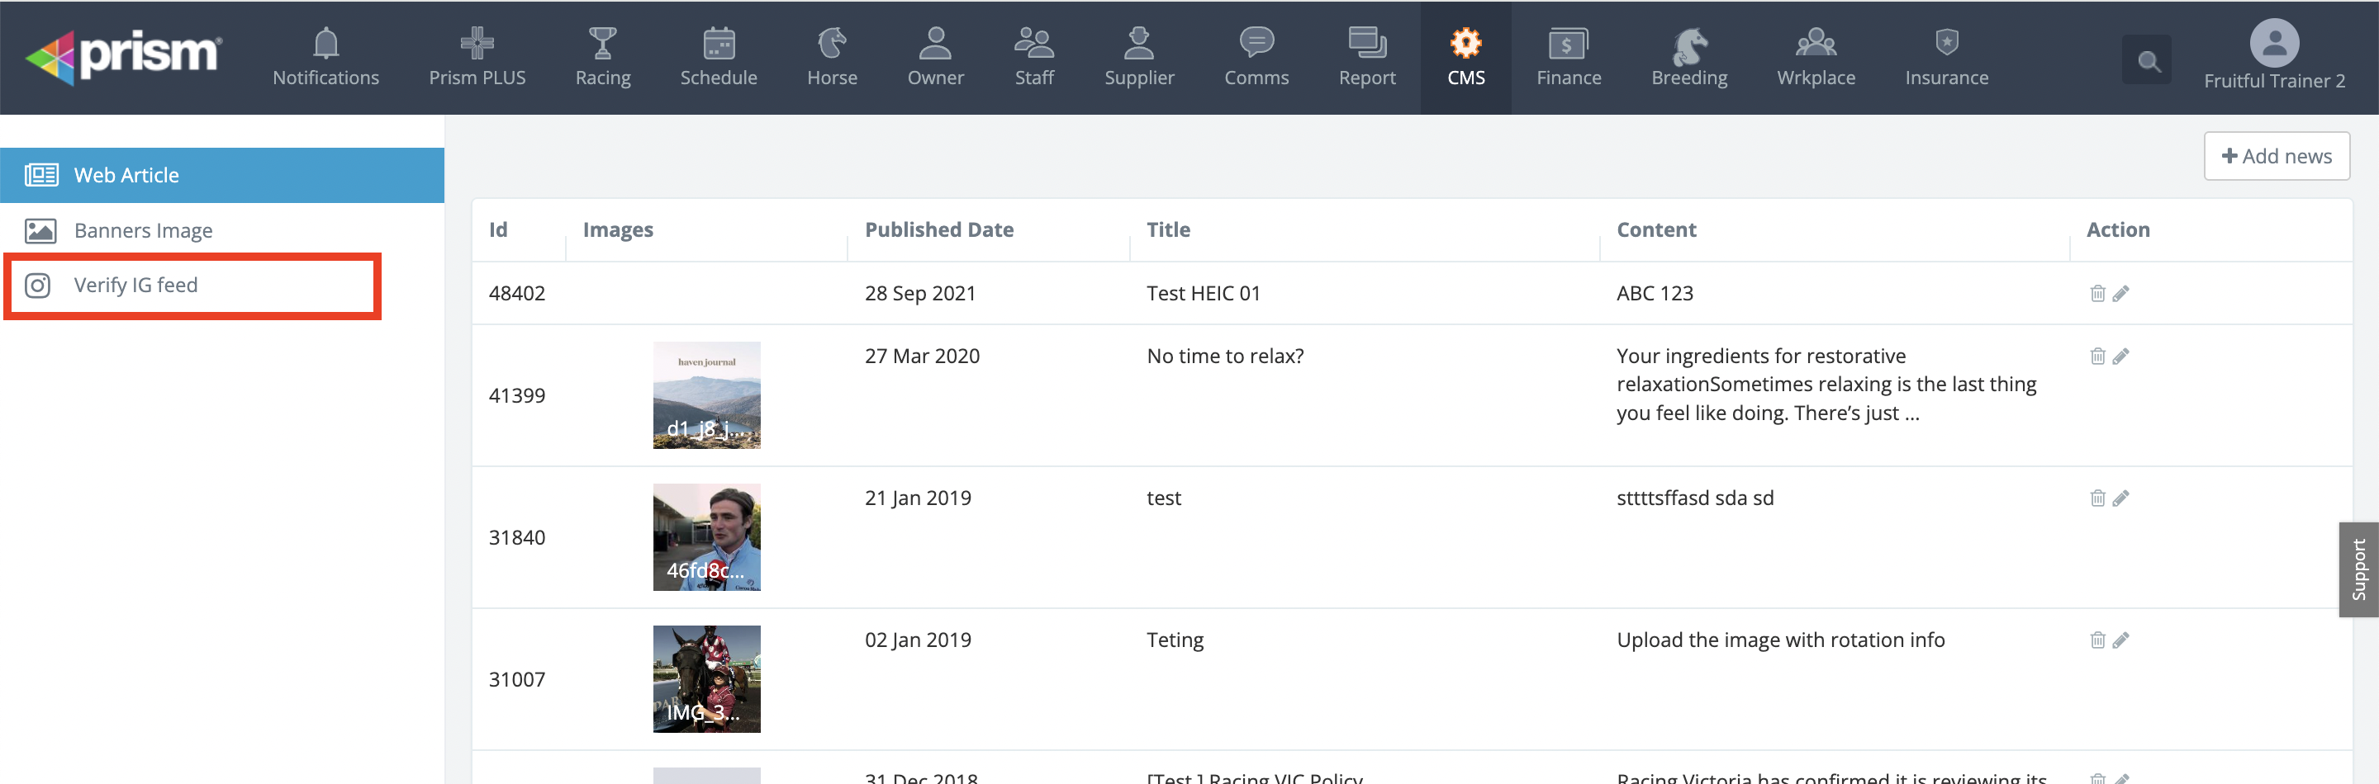This screenshot has width=2379, height=784.
Task: Open the search magnifier icon
Action: click(x=2148, y=61)
